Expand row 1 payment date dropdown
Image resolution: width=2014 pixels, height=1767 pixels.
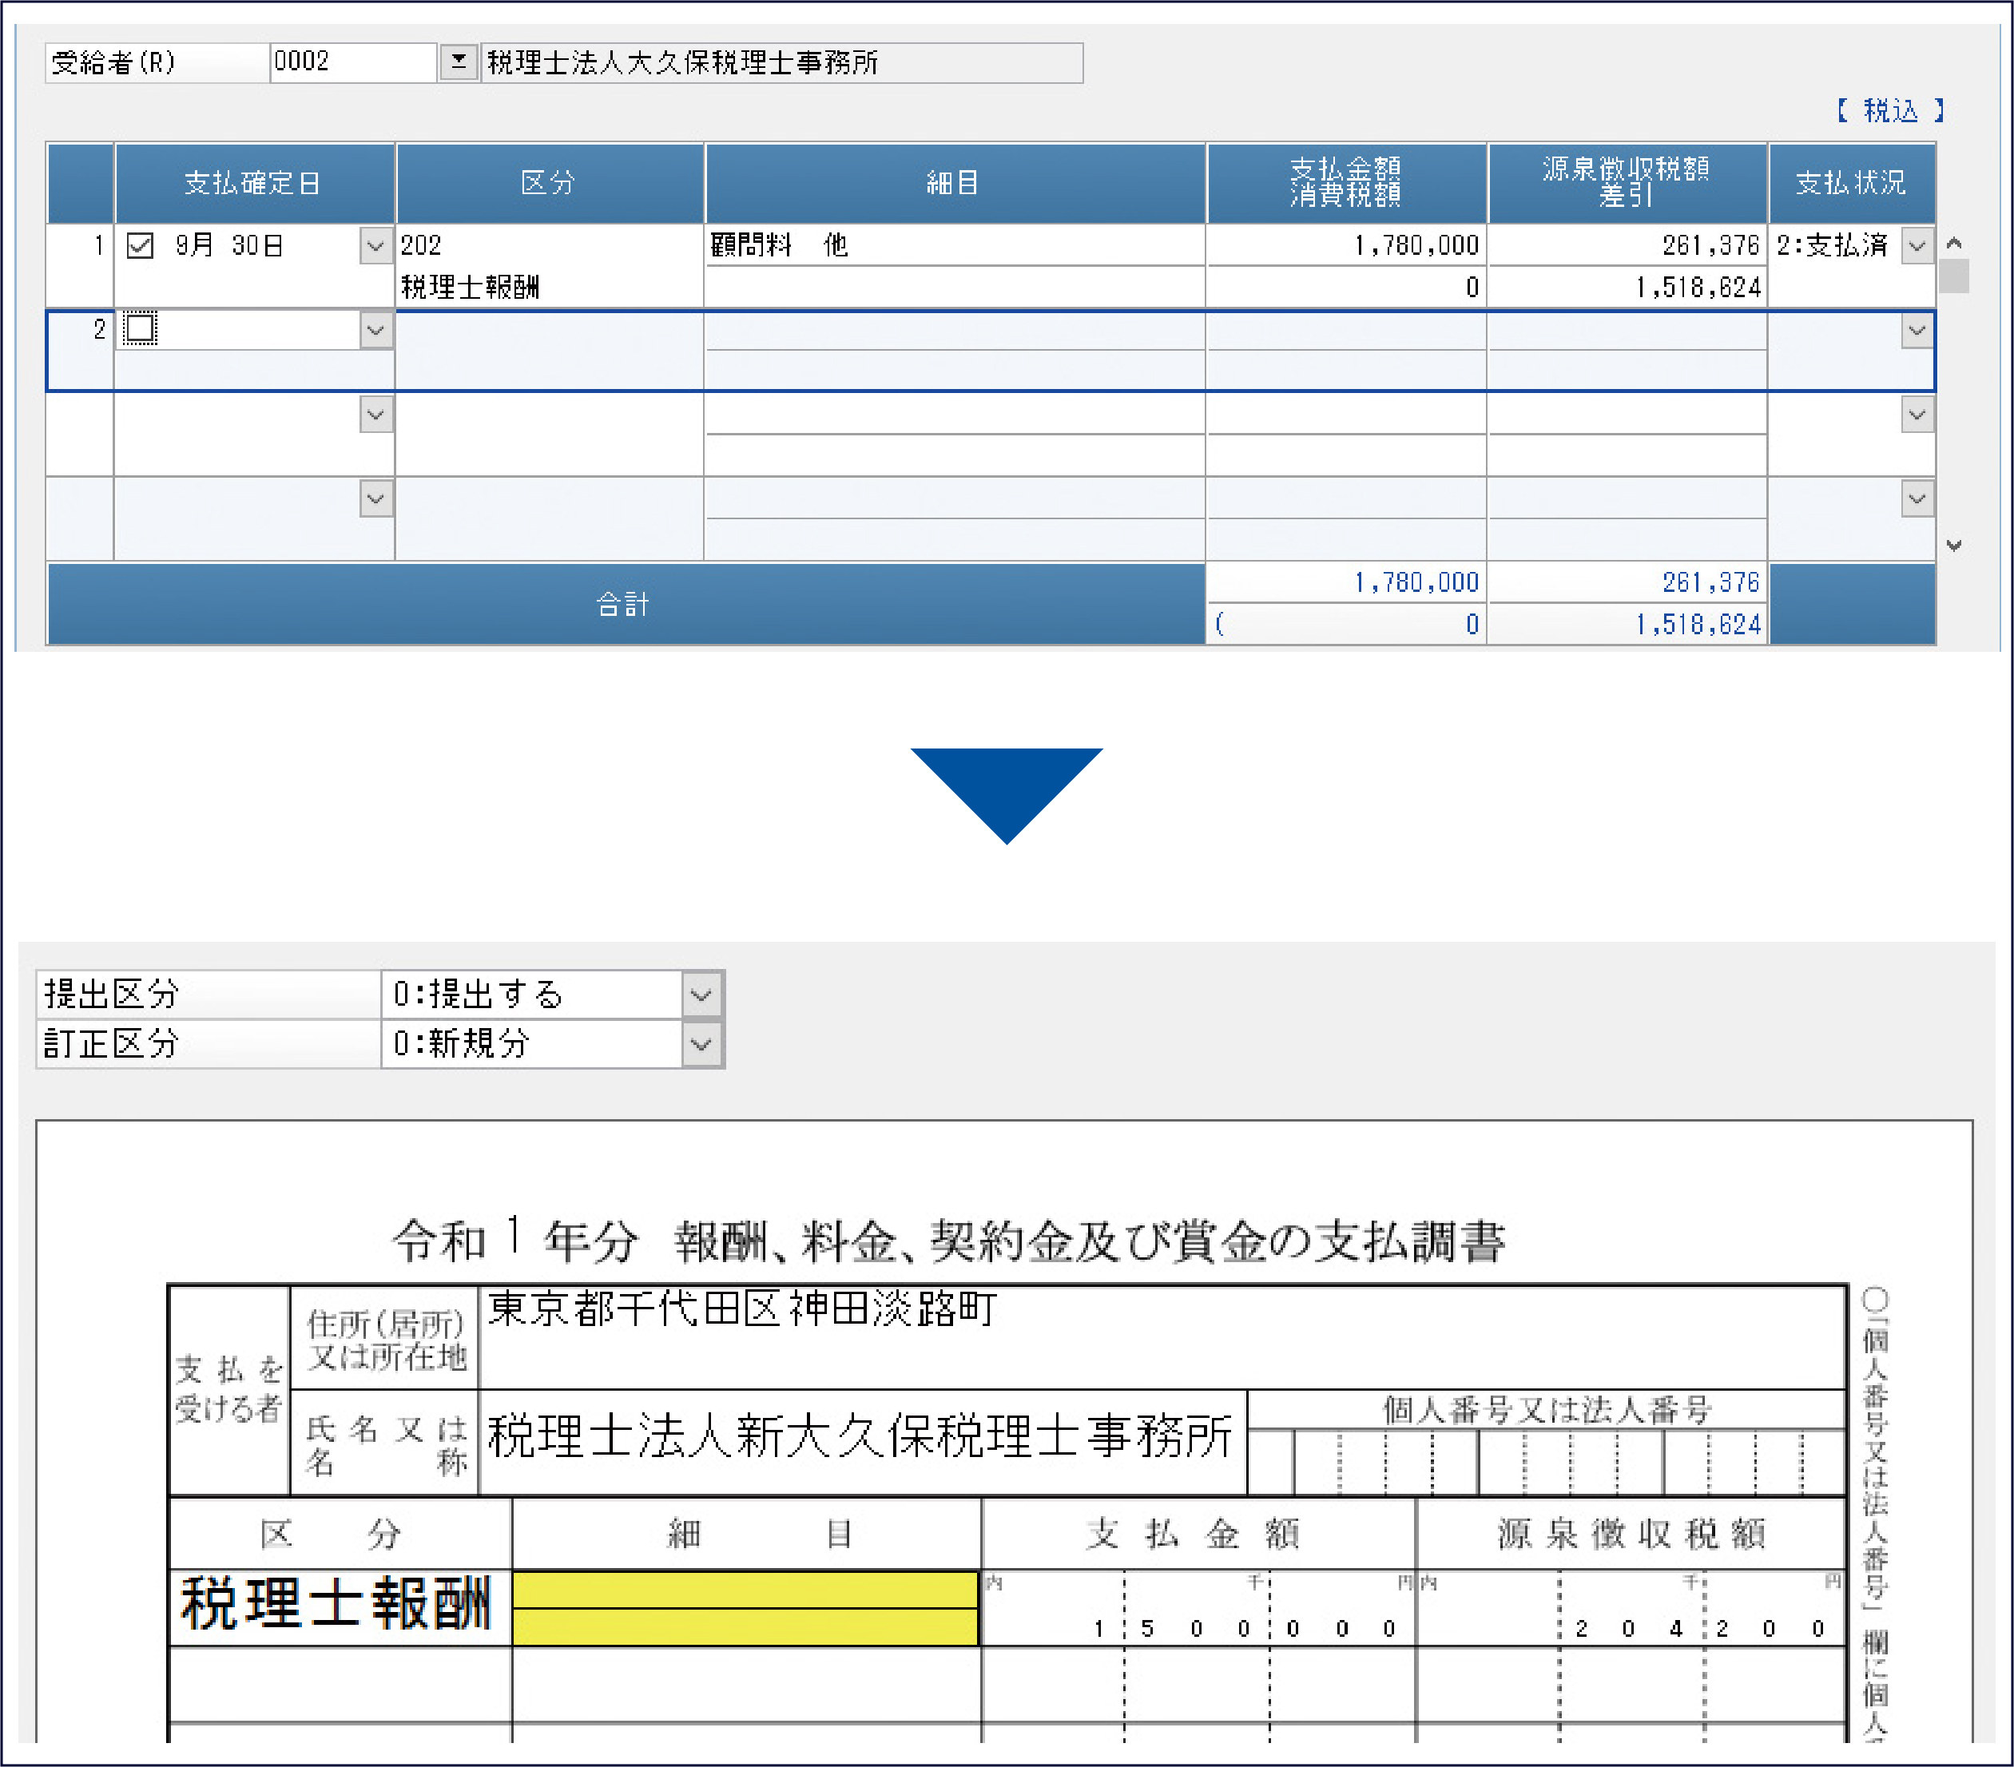[x=375, y=245]
